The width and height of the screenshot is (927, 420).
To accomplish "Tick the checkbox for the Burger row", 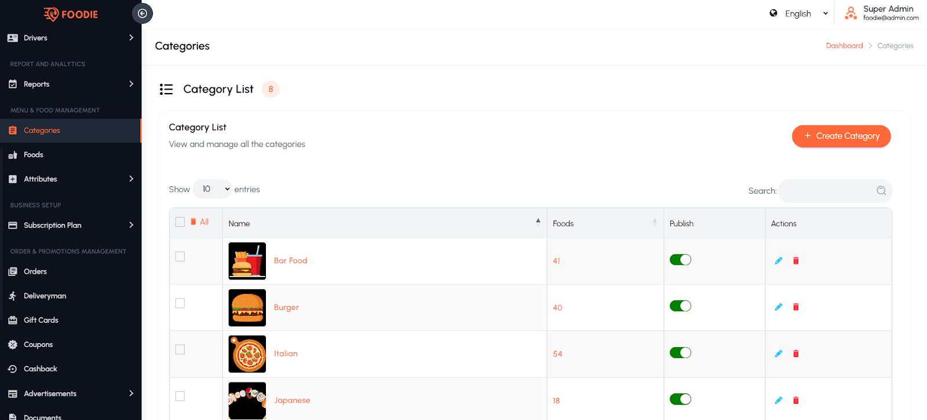I will [180, 303].
